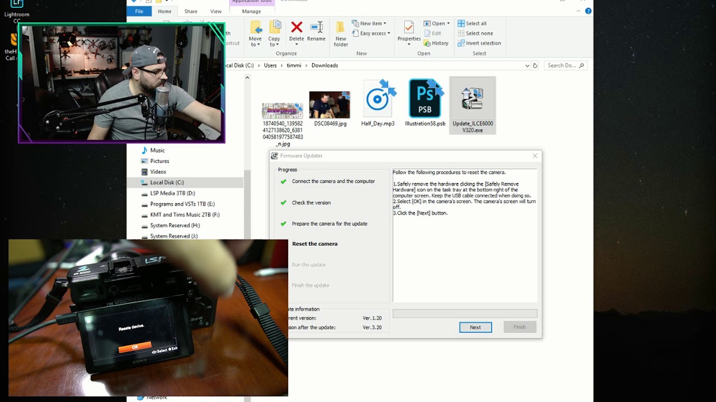Click 'Reset the camera' progress step
716x402 pixels.
pyautogui.click(x=315, y=244)
